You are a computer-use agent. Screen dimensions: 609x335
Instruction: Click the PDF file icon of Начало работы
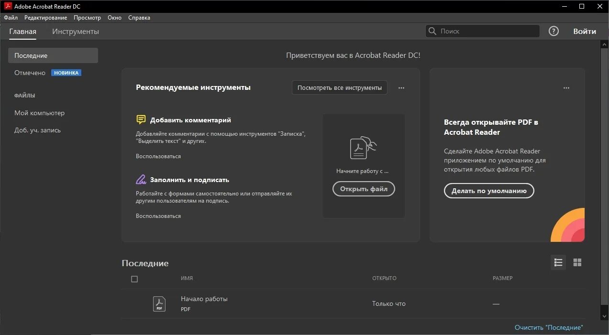pos(159,304)
